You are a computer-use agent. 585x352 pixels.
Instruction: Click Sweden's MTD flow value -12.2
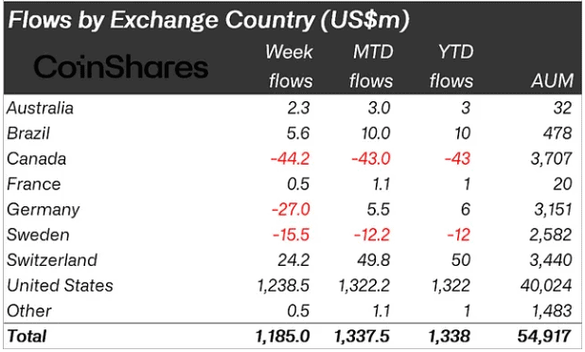coord(372,235)
